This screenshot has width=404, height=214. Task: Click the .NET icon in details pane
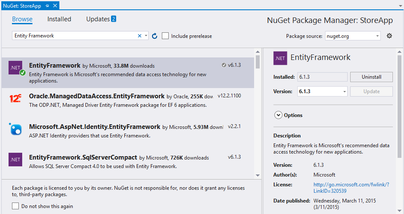point(280,58)
